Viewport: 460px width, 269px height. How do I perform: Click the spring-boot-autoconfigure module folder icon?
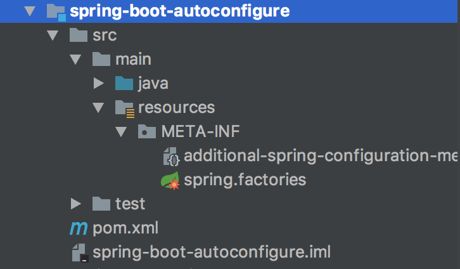point(56,12)
